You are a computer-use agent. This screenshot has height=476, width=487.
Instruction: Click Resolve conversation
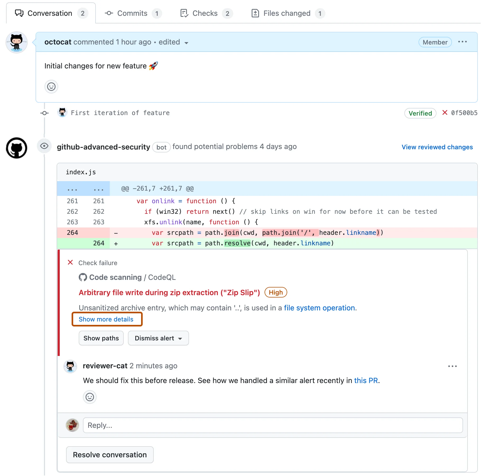110,454
